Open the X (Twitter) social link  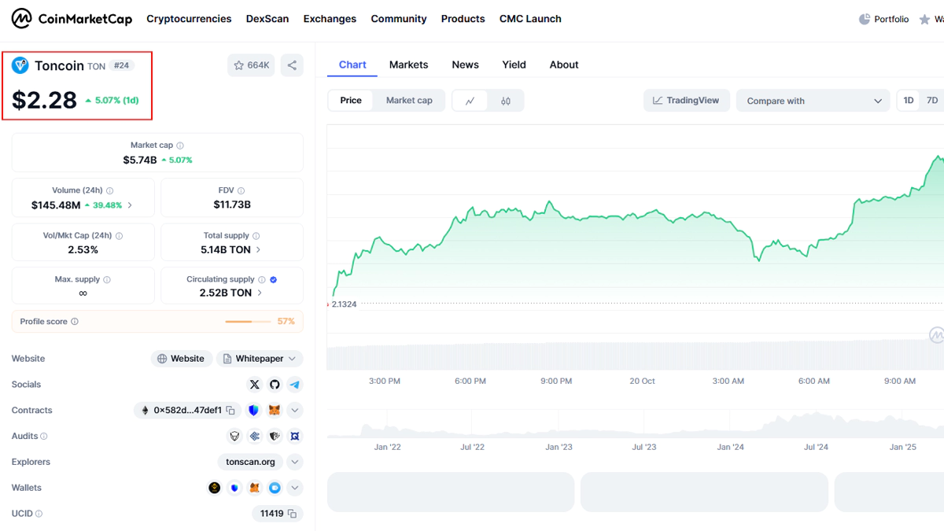coord(254,385)
